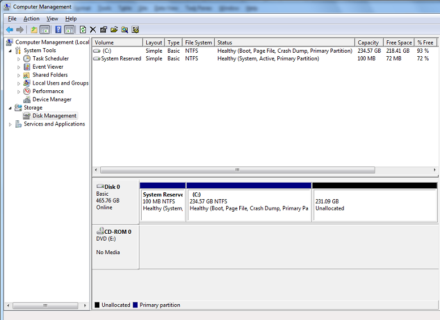Select the System Reserved row in volume list

[x=121, y=58]
